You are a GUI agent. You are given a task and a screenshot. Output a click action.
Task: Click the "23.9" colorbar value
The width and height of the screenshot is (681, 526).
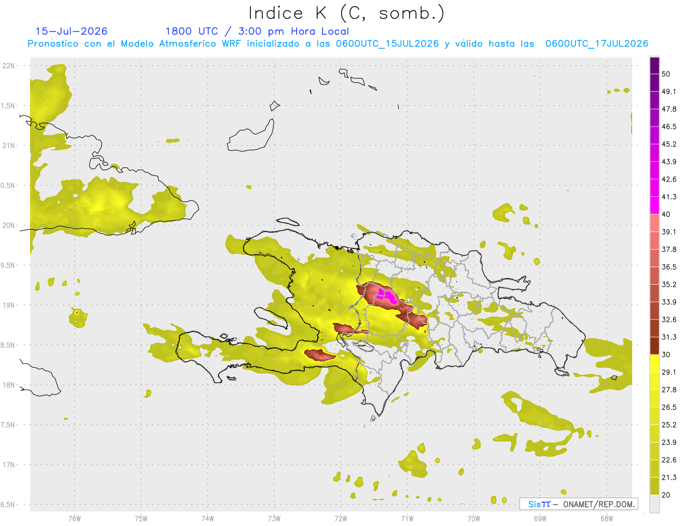click(x=669, y=442)
